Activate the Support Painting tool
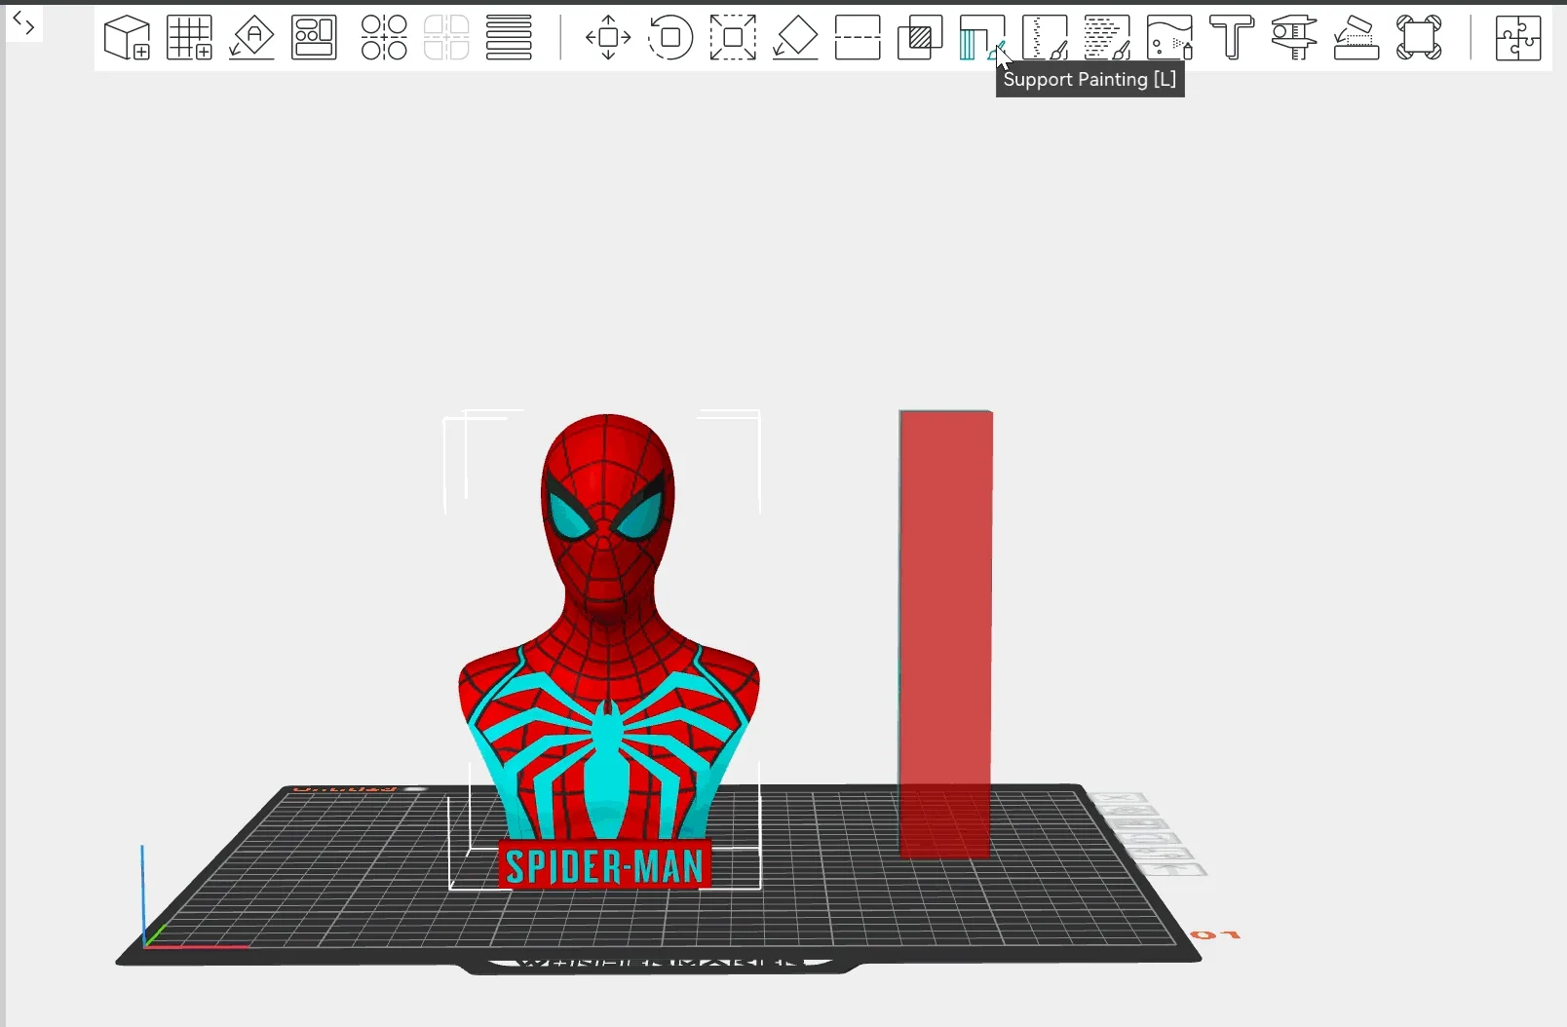The image size is (1567, 1027). coord(982,38)
